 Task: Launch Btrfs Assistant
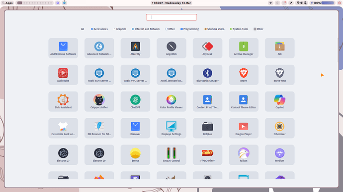pyautogui.click(x=63, y=101)
